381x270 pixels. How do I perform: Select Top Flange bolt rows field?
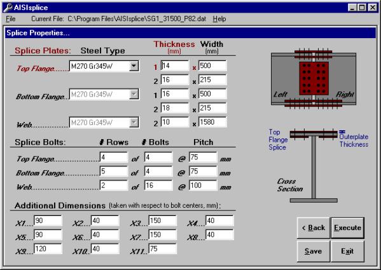click(x=114, y=158)
